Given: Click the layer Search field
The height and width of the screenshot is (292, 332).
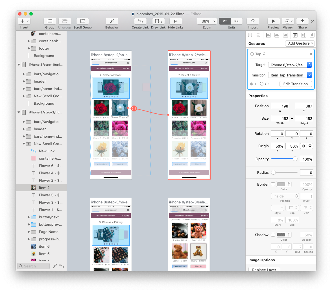Looking at the screenshot, I should 33,266.
